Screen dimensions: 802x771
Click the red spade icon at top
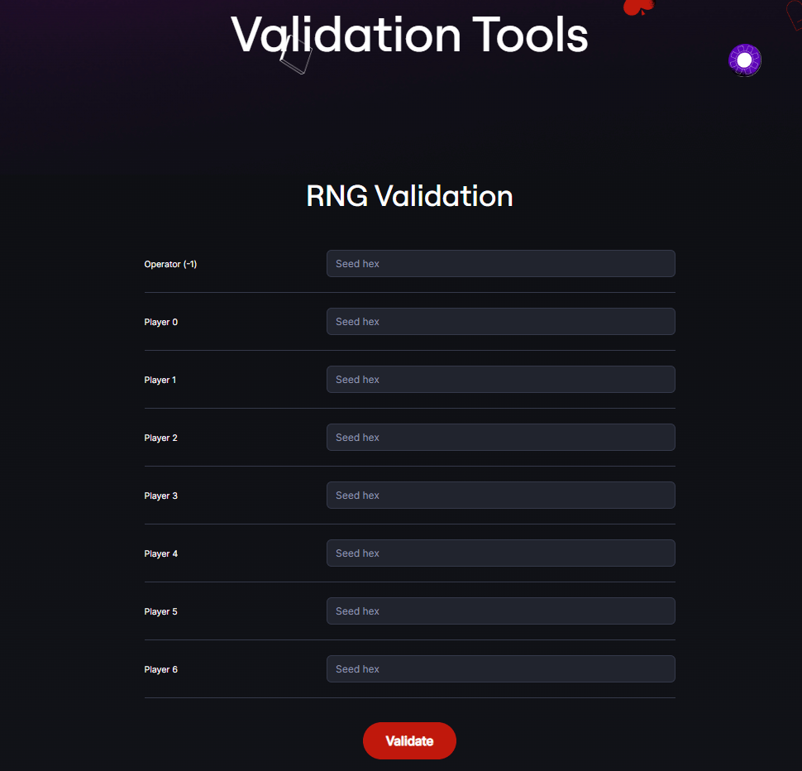pyautogui.click(x=637, y=7)
